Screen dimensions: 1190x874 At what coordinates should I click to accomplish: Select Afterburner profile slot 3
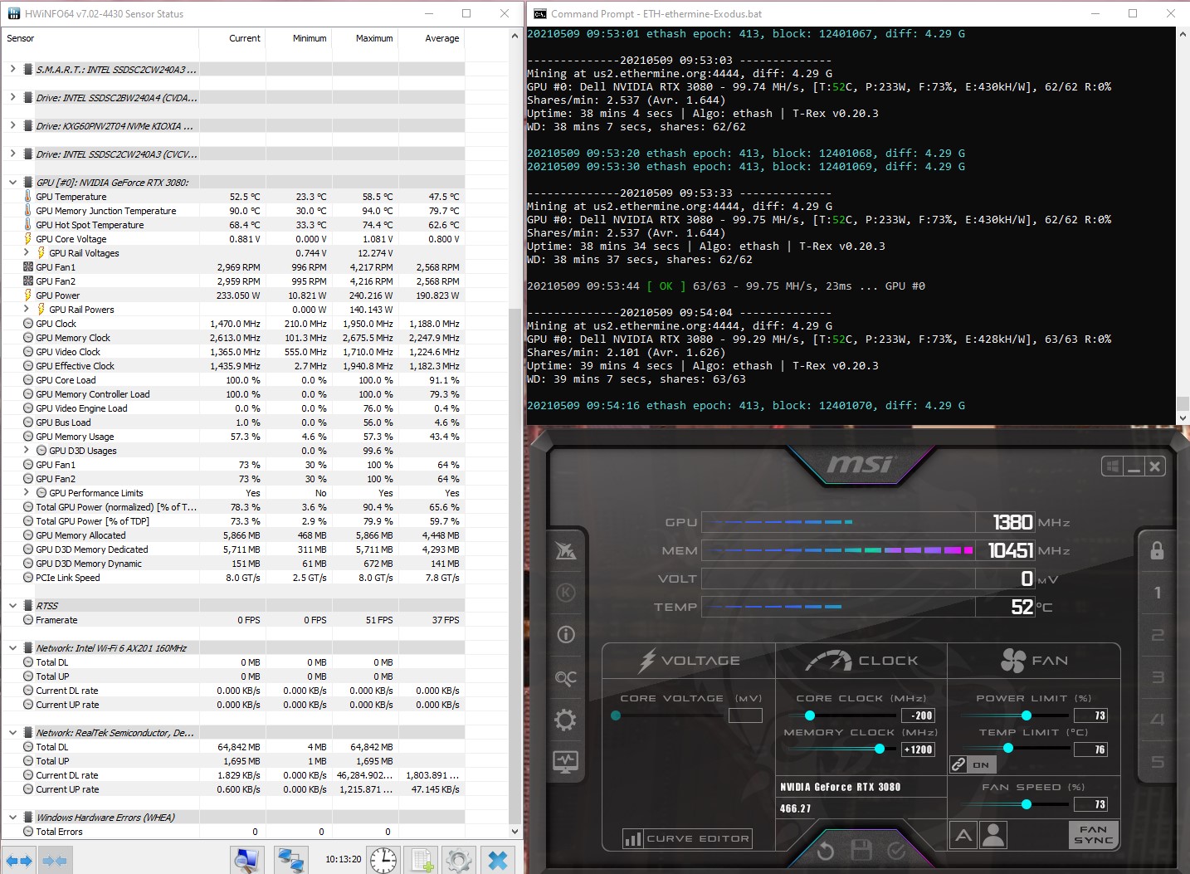1158,677
